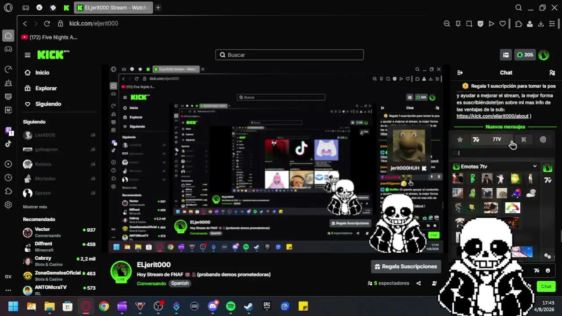Open the Kick emotes tab icon

tap(523, 140)
